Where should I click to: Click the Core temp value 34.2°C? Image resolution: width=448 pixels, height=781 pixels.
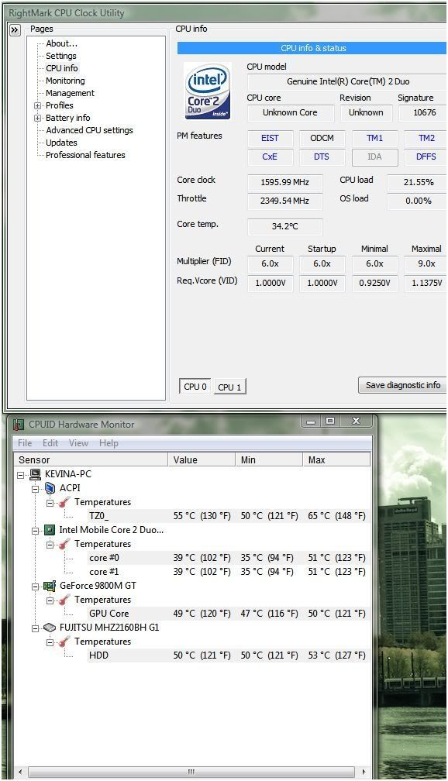285,226
